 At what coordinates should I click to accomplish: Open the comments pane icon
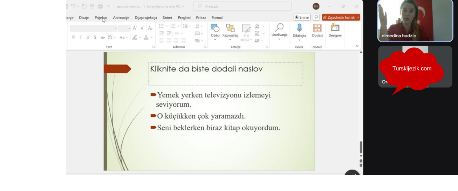click(316, 17)
